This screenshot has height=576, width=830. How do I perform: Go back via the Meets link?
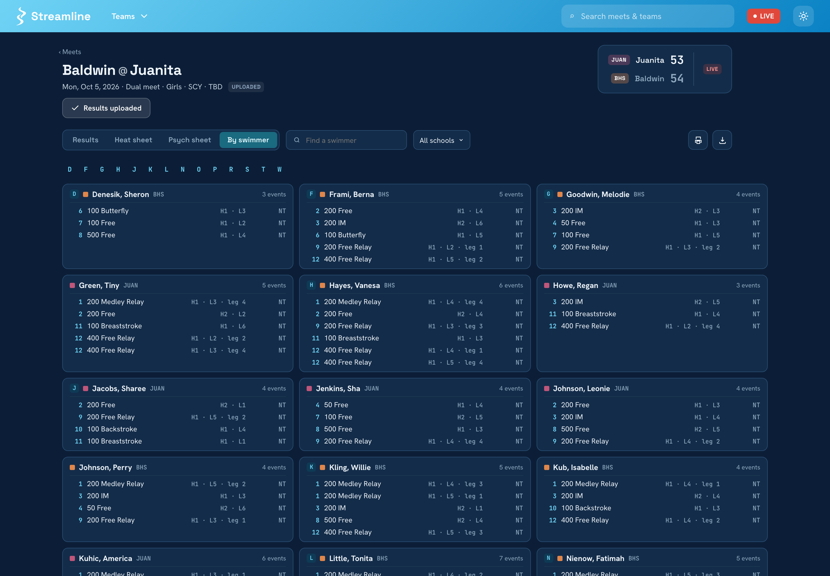(x=70, y=52)
